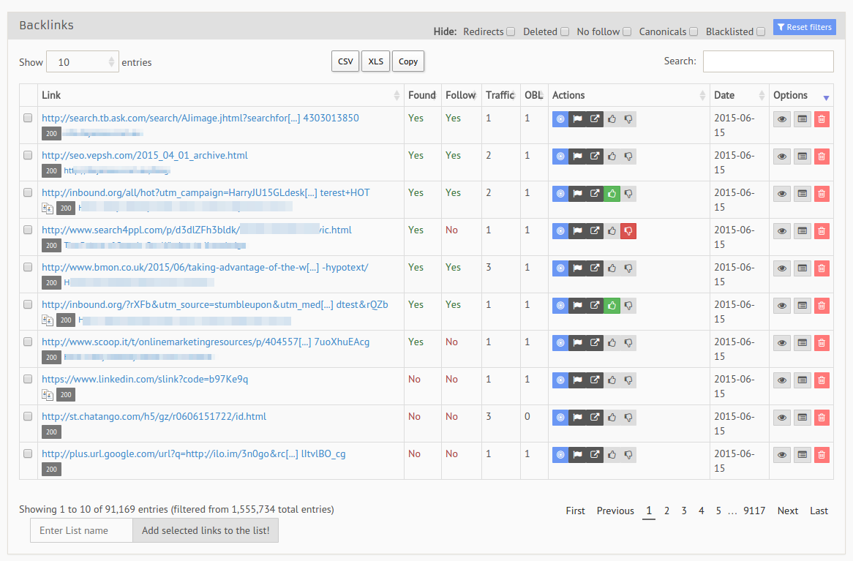The image size is (853, 561).
Task: Click the blue target icon in linkedin.com row
Action: [560, 380]
